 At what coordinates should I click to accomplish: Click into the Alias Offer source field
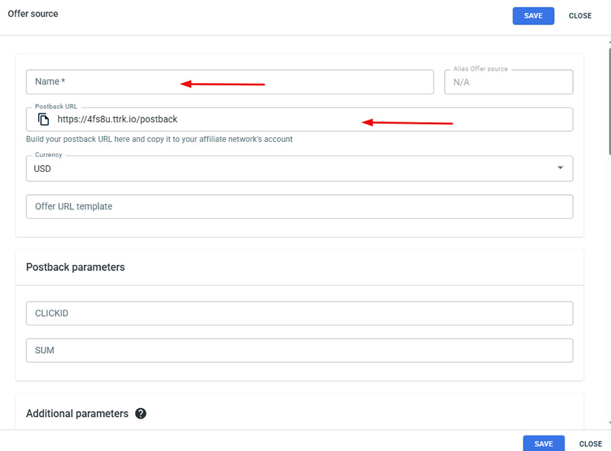tap(508, 82)
